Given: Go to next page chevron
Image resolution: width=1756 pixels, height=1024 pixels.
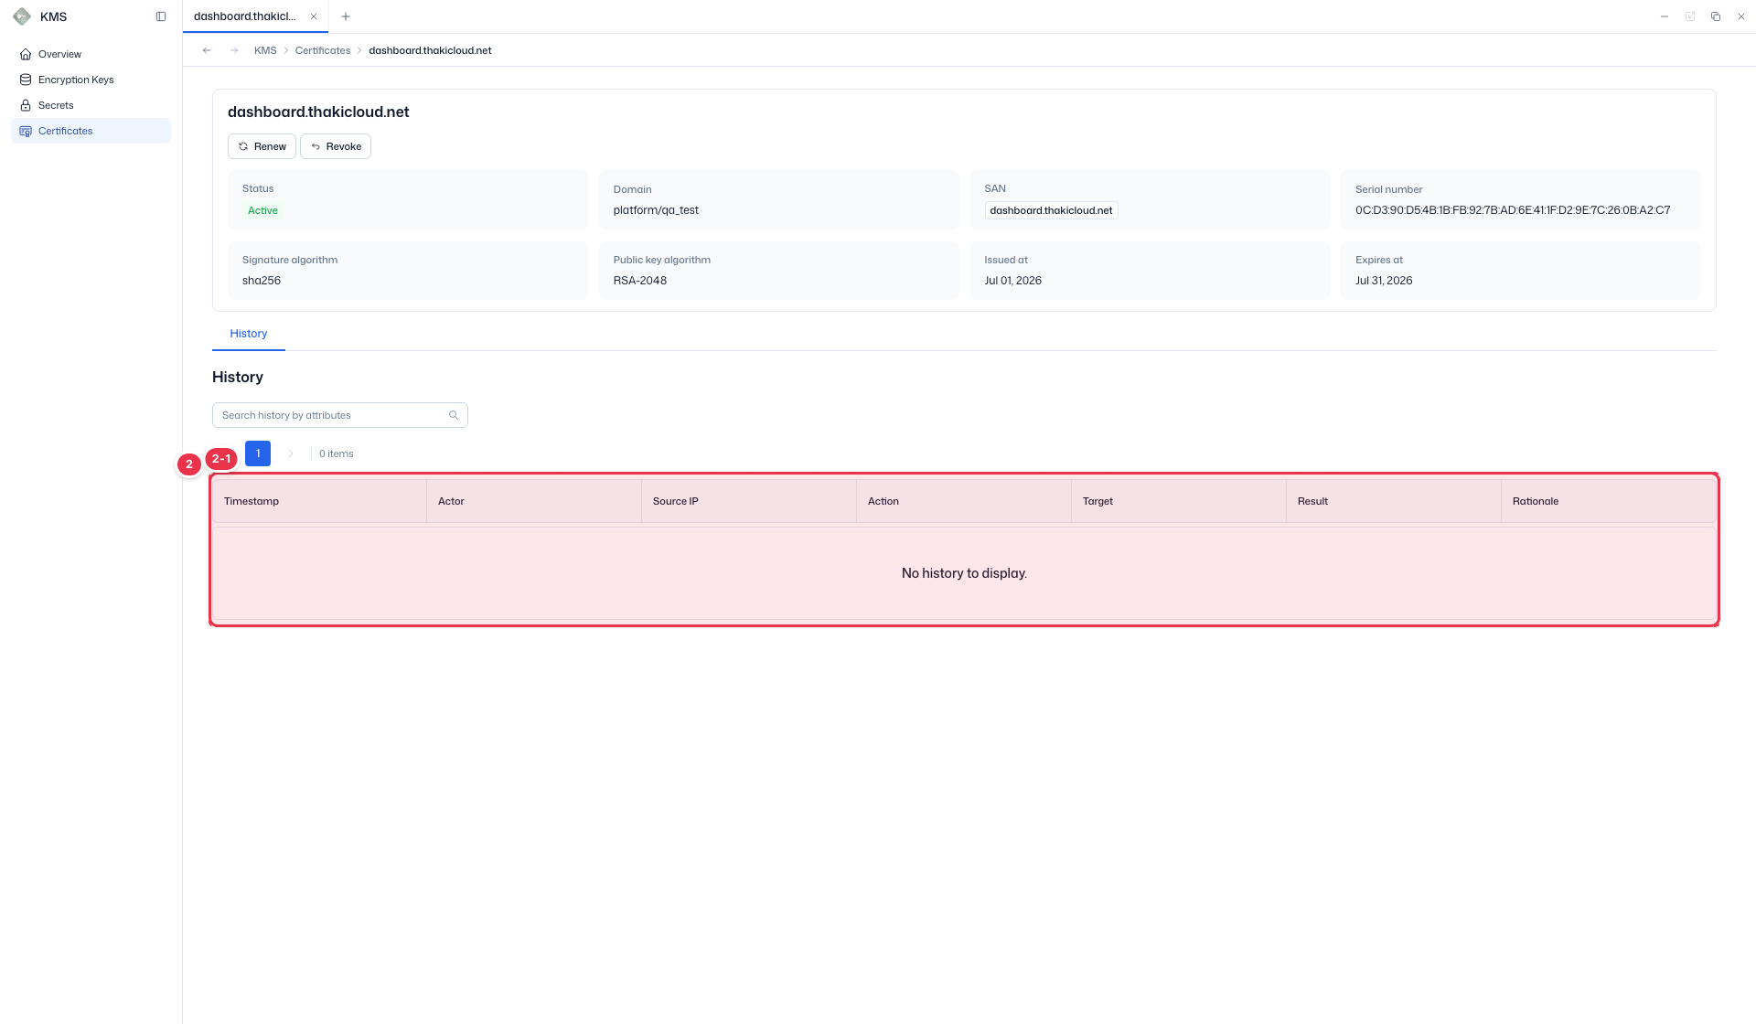Looking at the screenshot, I should [x=291, y=453].
